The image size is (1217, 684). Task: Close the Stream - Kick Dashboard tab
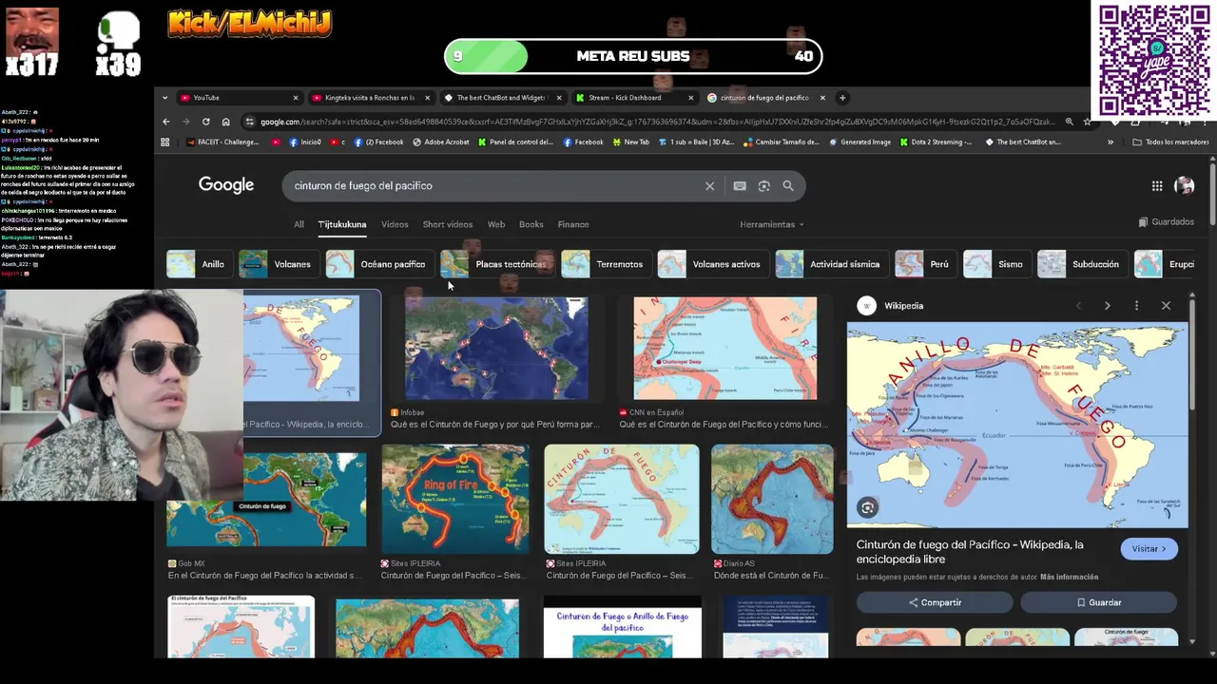coord(690,98)
